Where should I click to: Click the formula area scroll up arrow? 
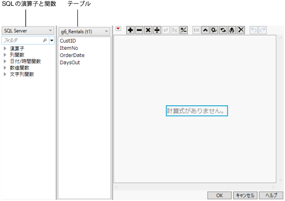(280, 38)
